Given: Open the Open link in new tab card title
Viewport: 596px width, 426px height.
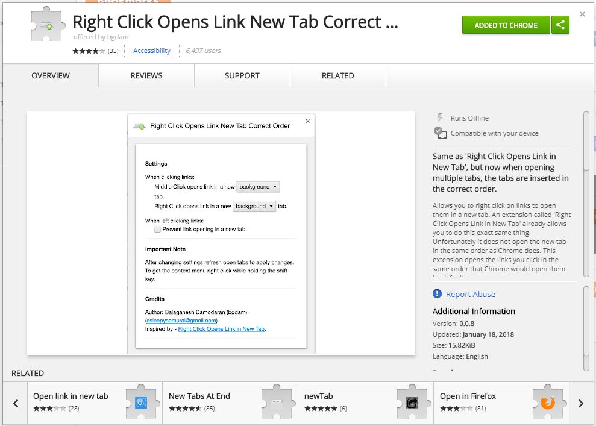Looking at the screenshot, I should (71, 396).
